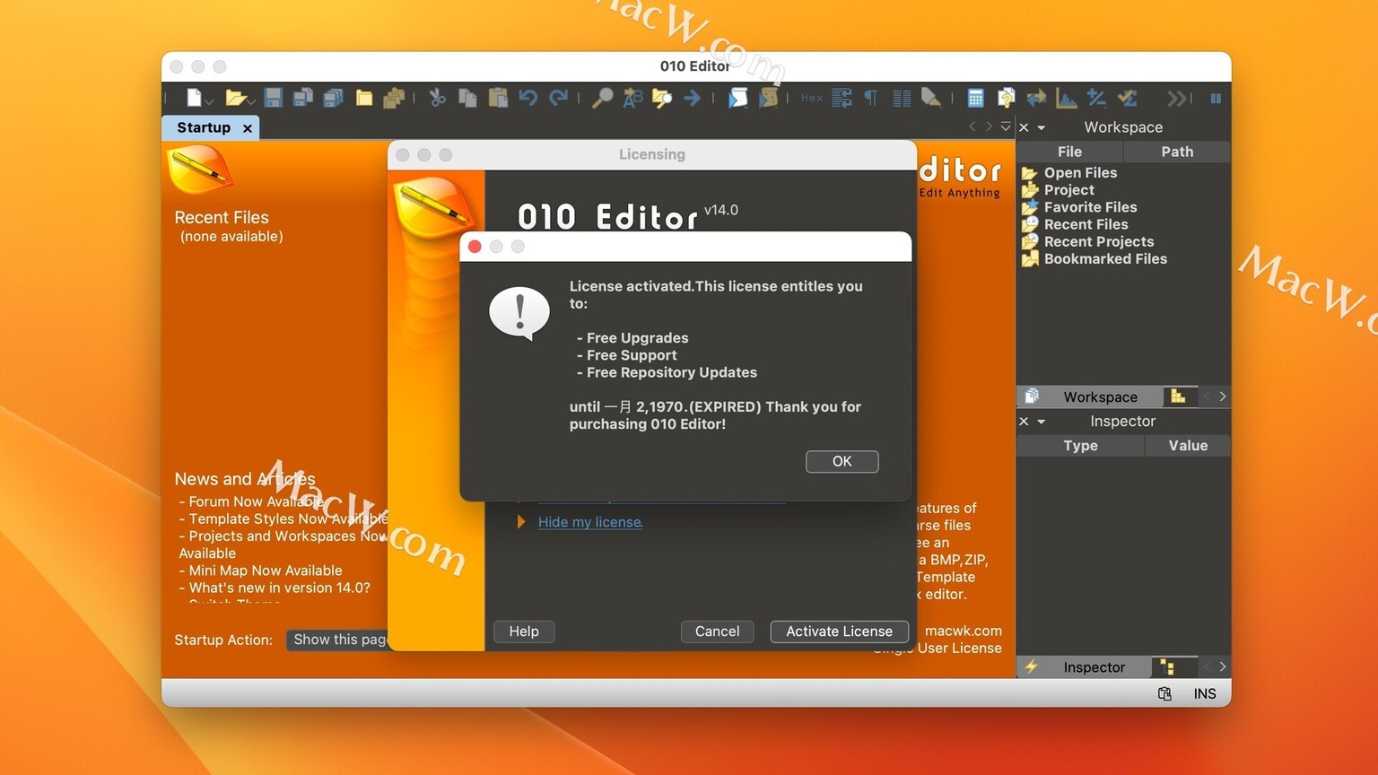Click the Close All files icon
This screenshot has height=775, width=1378.
click(x=394, y=98)
